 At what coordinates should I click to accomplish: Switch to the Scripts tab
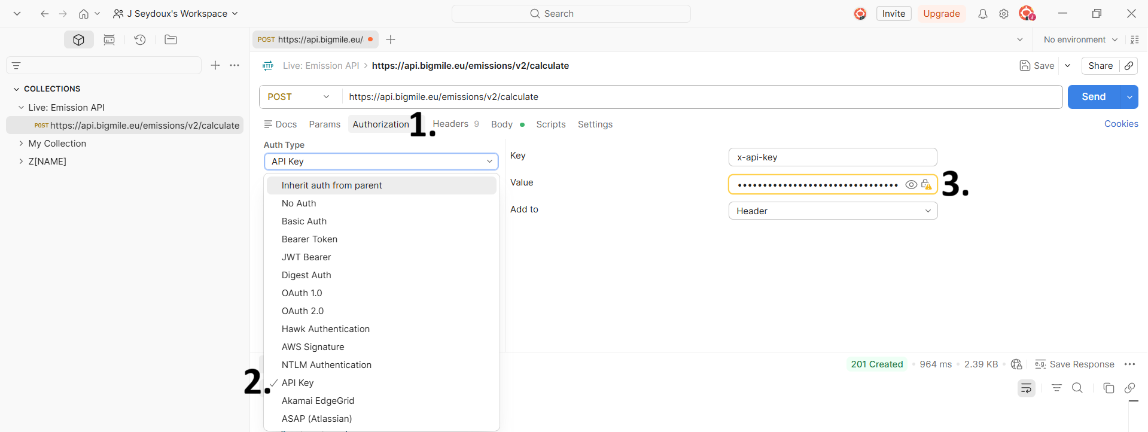point(551,124)
